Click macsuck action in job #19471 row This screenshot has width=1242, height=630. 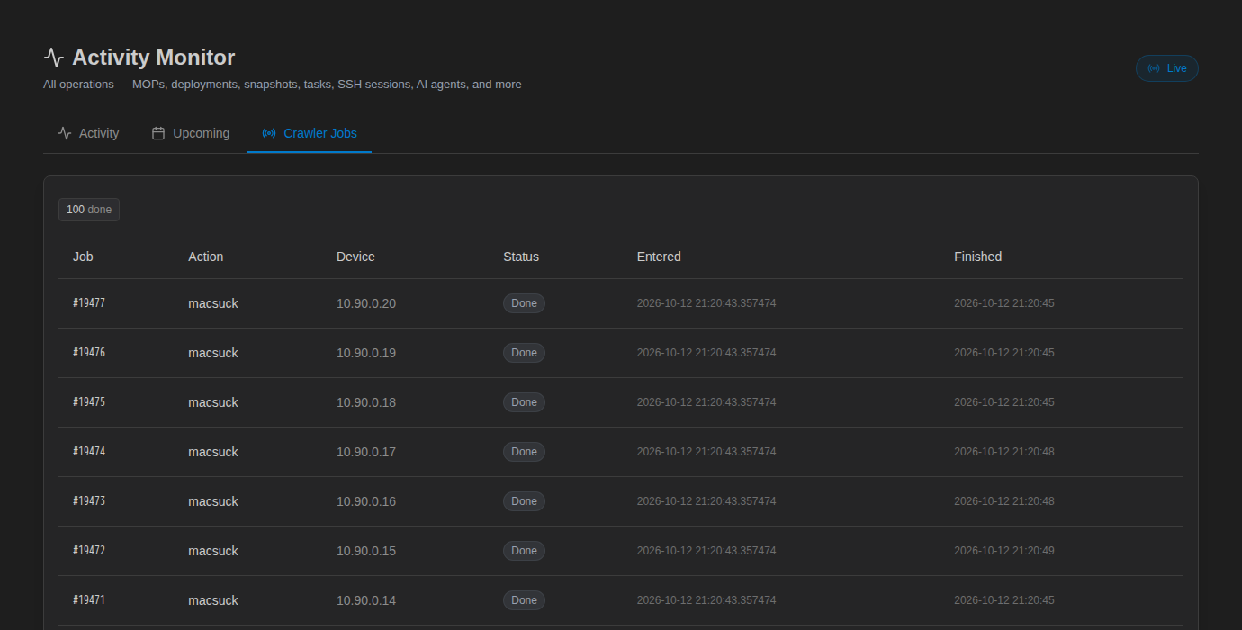[213, 600]
